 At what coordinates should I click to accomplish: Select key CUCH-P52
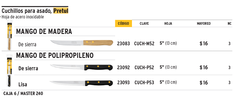(144, 68)
